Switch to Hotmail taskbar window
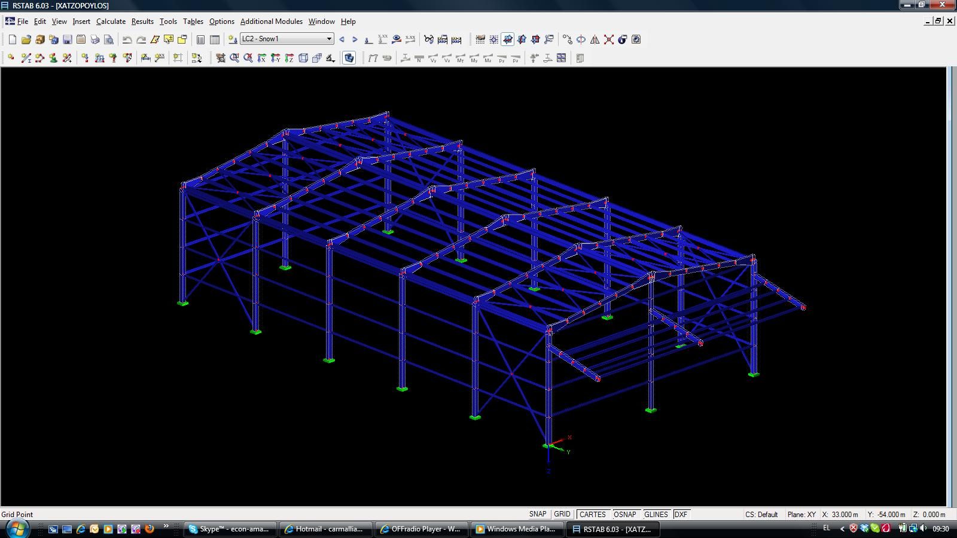The image size is (957, 538). pos(326,529)
